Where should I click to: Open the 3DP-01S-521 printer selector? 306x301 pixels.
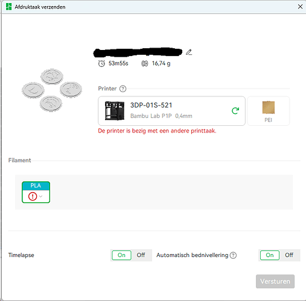coord(171,111)
